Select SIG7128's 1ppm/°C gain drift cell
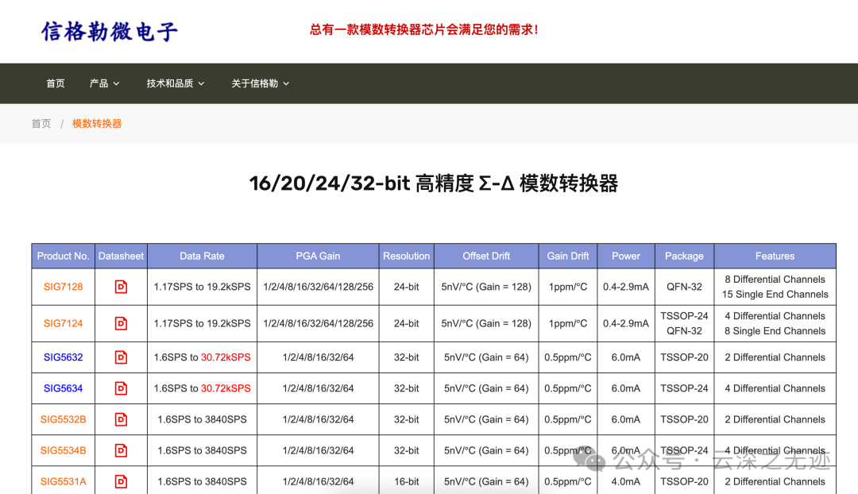This screenshot has width=858, height=494. (x=568, y=287)
